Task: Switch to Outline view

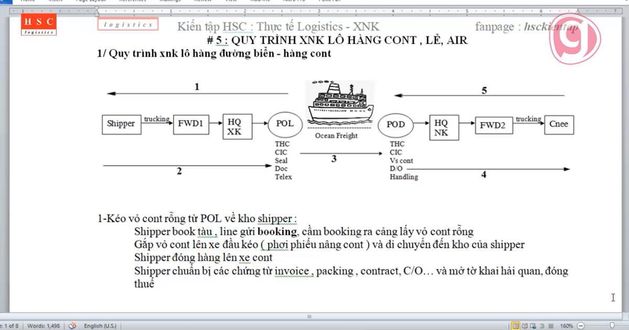Action: click(542, 326)
